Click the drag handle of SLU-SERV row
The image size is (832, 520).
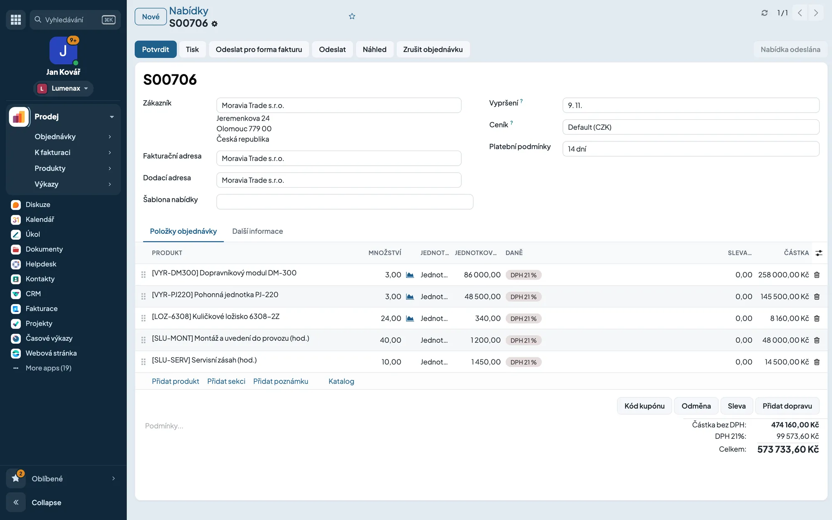144,362
